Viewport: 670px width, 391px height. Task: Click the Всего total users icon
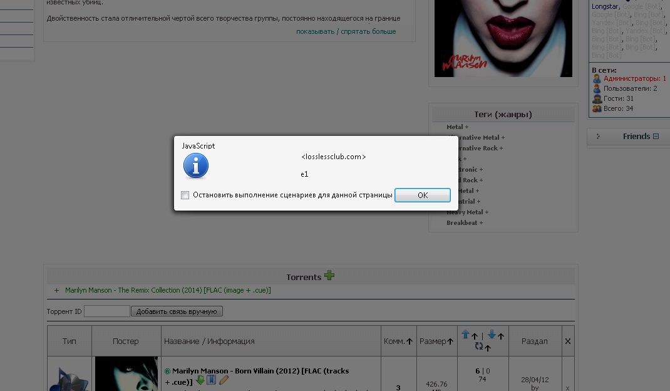coord(597,108)
